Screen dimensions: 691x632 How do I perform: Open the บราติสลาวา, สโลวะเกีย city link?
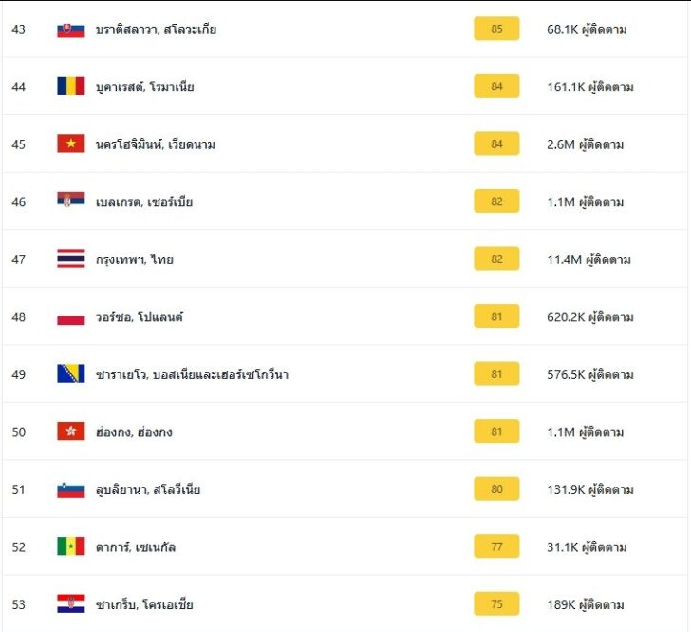156,29
